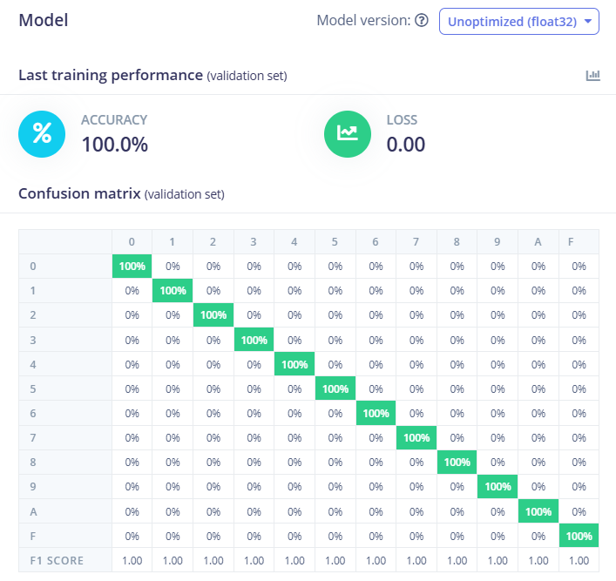Select the green 100% cell in row 3

254,340
